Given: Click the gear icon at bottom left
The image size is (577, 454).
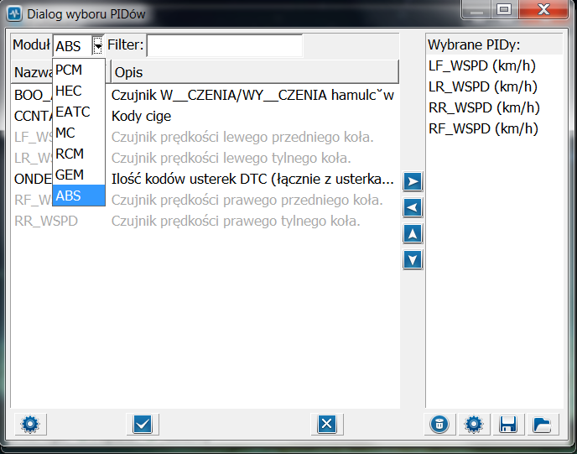Looking at the screenshot, I should 30,425.
